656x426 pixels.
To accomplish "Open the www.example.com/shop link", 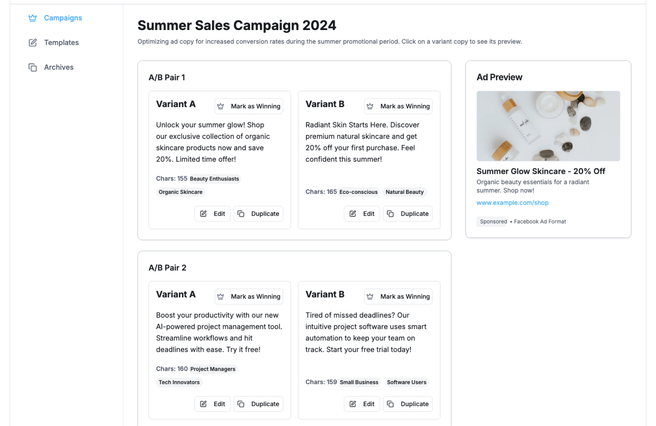I will pyautogui.click(x=512, y=203).
